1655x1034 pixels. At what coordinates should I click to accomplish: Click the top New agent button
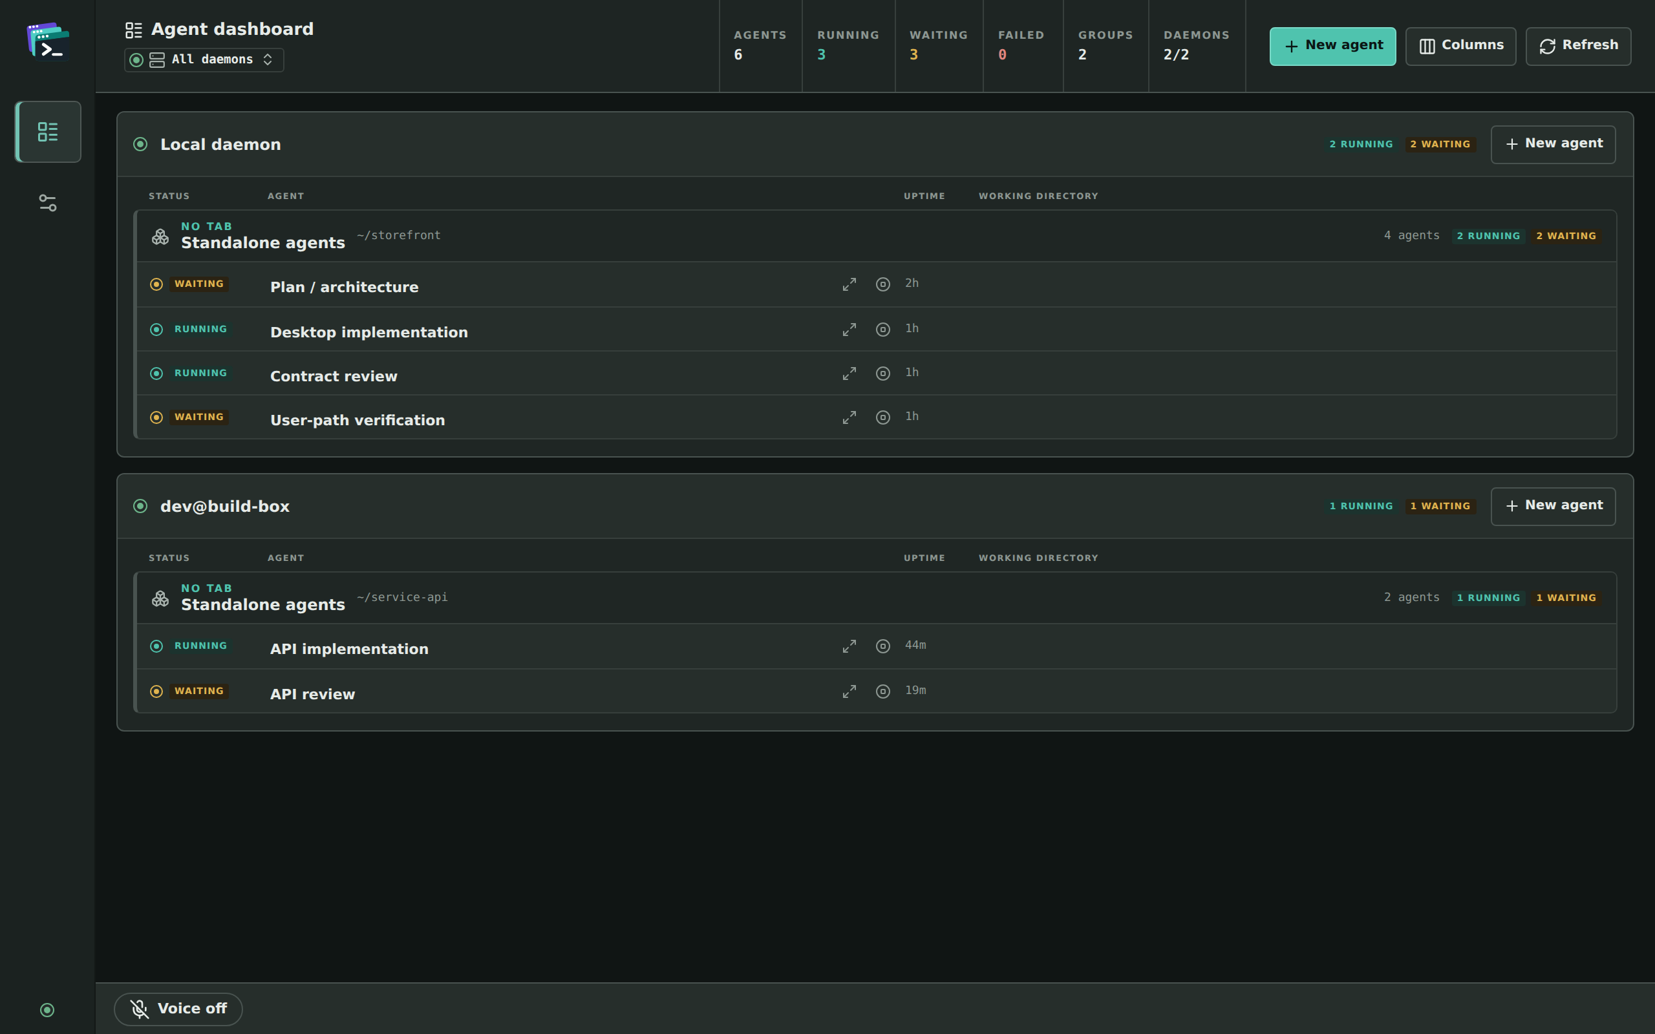1332,46
